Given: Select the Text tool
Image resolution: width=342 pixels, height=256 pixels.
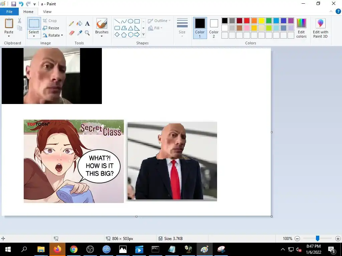Looking at the screenshot, I should coord(87,24).
